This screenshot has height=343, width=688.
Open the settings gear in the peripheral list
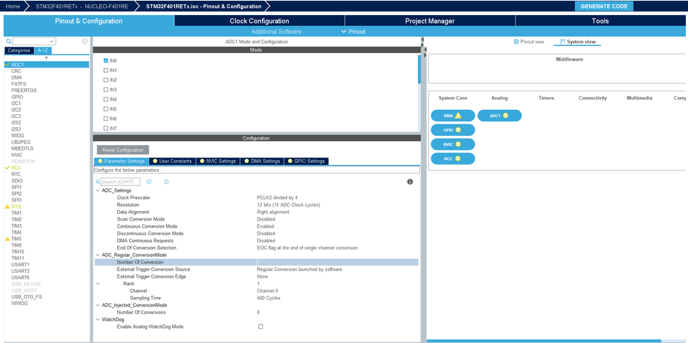[85, 41]
